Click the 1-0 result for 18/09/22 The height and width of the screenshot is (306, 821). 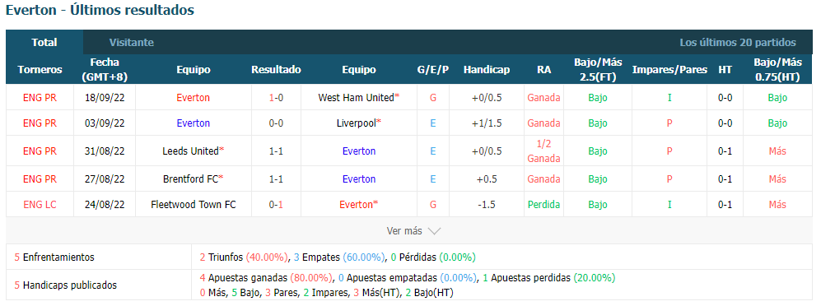click(276, 97)
